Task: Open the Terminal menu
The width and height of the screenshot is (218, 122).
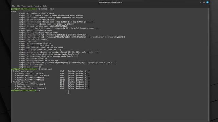Action: click(x=38, y=6)
